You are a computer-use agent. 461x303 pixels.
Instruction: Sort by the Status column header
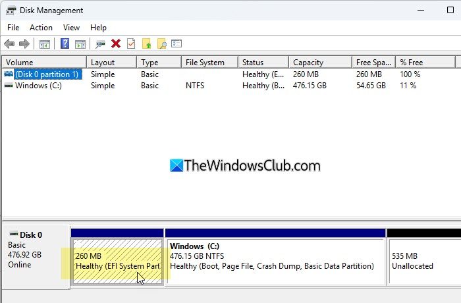click(x=263, y=63)
